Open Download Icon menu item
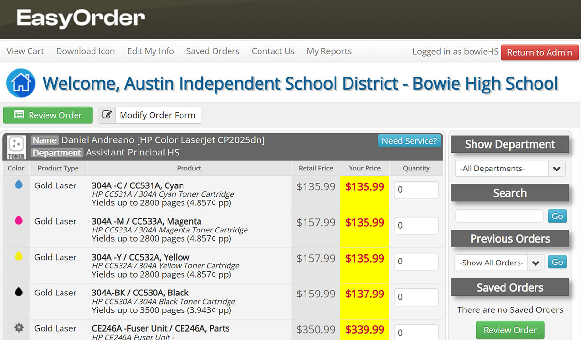This screenshot has height=340, width=581. click(x=85, y=51)
